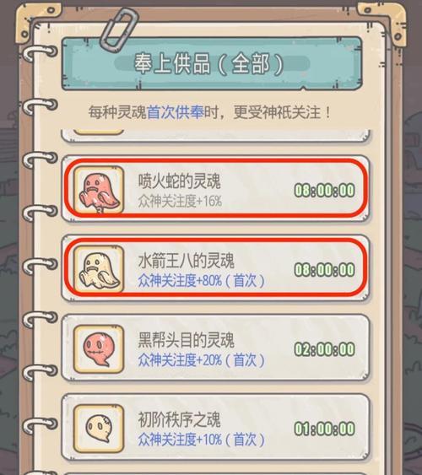The width and height of the screenshot is (422, 475).
Task: Select the red stitched-mouth 黑帮头目 soul icon
Action: (x=99, y=348)
